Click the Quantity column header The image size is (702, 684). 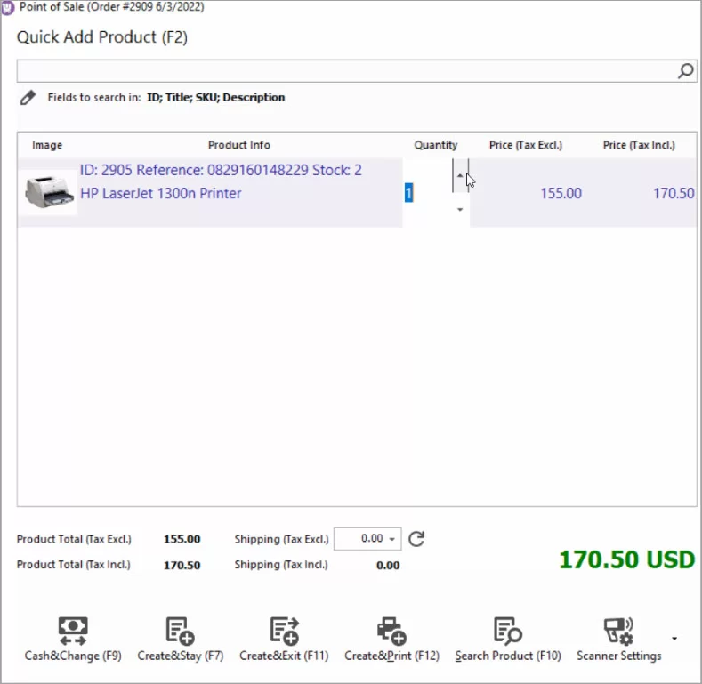pyautogui.click(x=435, y=145)
